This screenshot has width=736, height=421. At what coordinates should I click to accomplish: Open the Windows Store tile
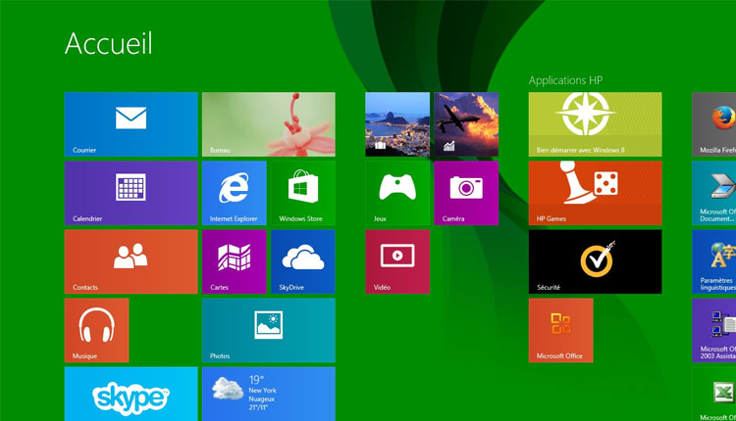click(x=303, y=193)
